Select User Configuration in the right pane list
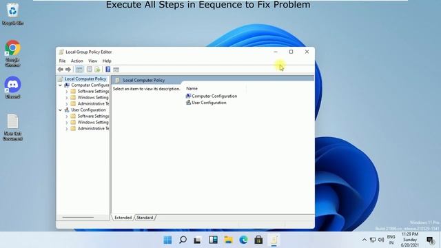Screen dimensions: 441x248 point(209,103)
